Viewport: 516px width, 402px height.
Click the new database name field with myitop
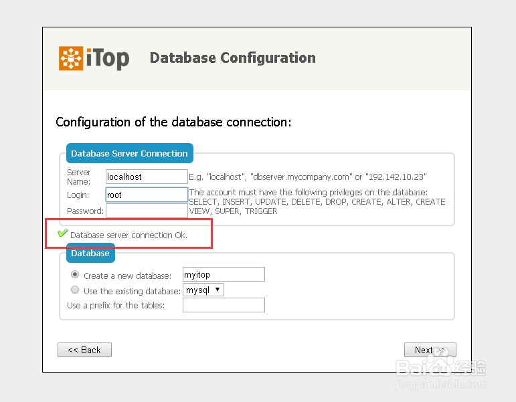coord(224,274)
